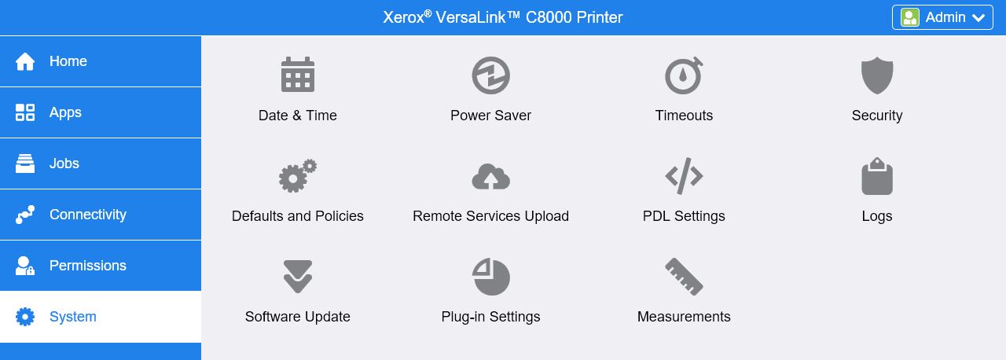This screenshot has height=360, width=1006.
Task: Open Jobs from the sidebar
Action: (x=101, y=163)
